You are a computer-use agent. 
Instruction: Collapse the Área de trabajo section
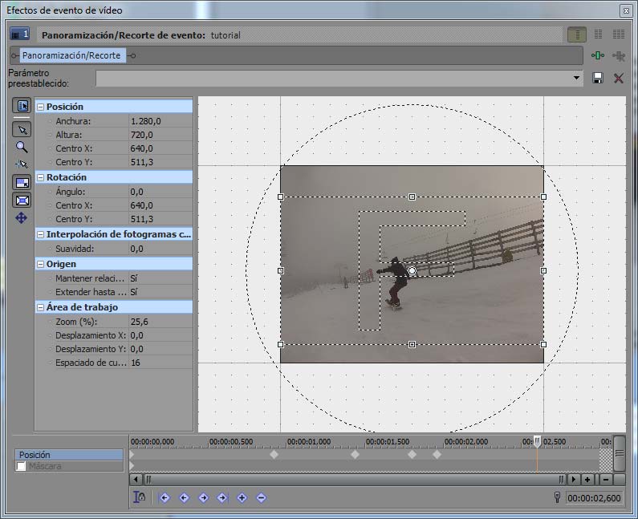pos(40,307)
